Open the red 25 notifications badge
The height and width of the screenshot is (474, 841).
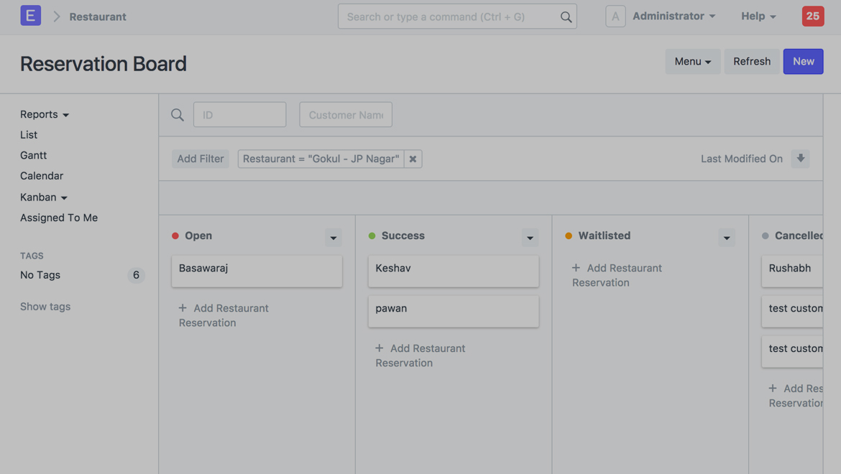(812, 16)
